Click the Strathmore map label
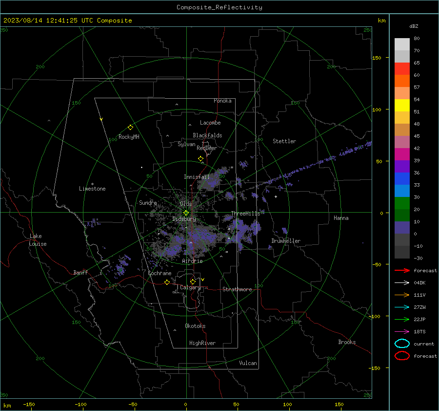439x411 pixels. tap(237, 289)
